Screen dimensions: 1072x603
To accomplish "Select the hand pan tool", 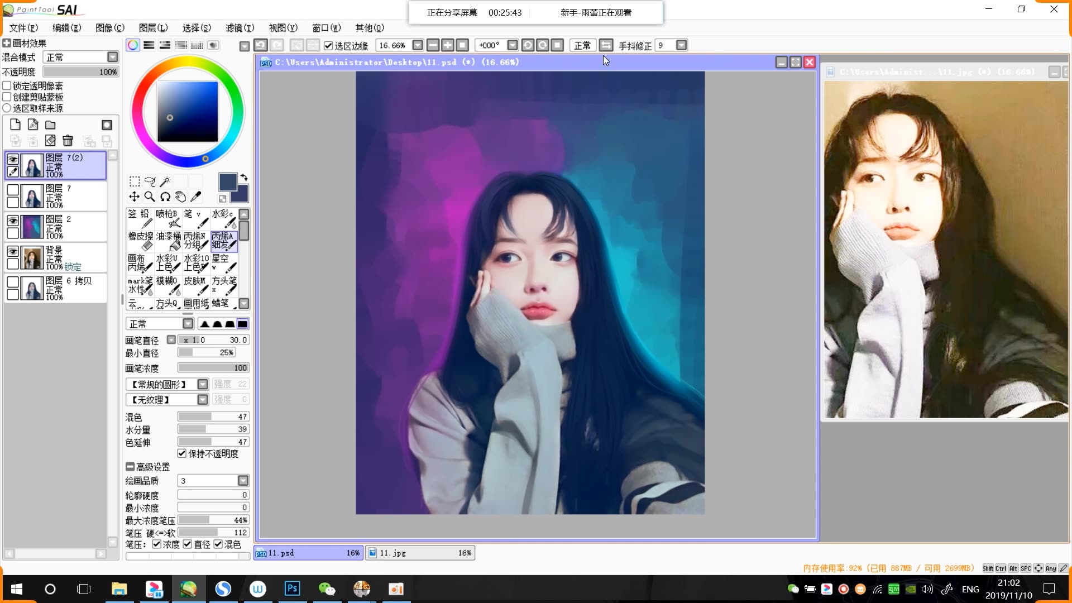I will (180, 197).
